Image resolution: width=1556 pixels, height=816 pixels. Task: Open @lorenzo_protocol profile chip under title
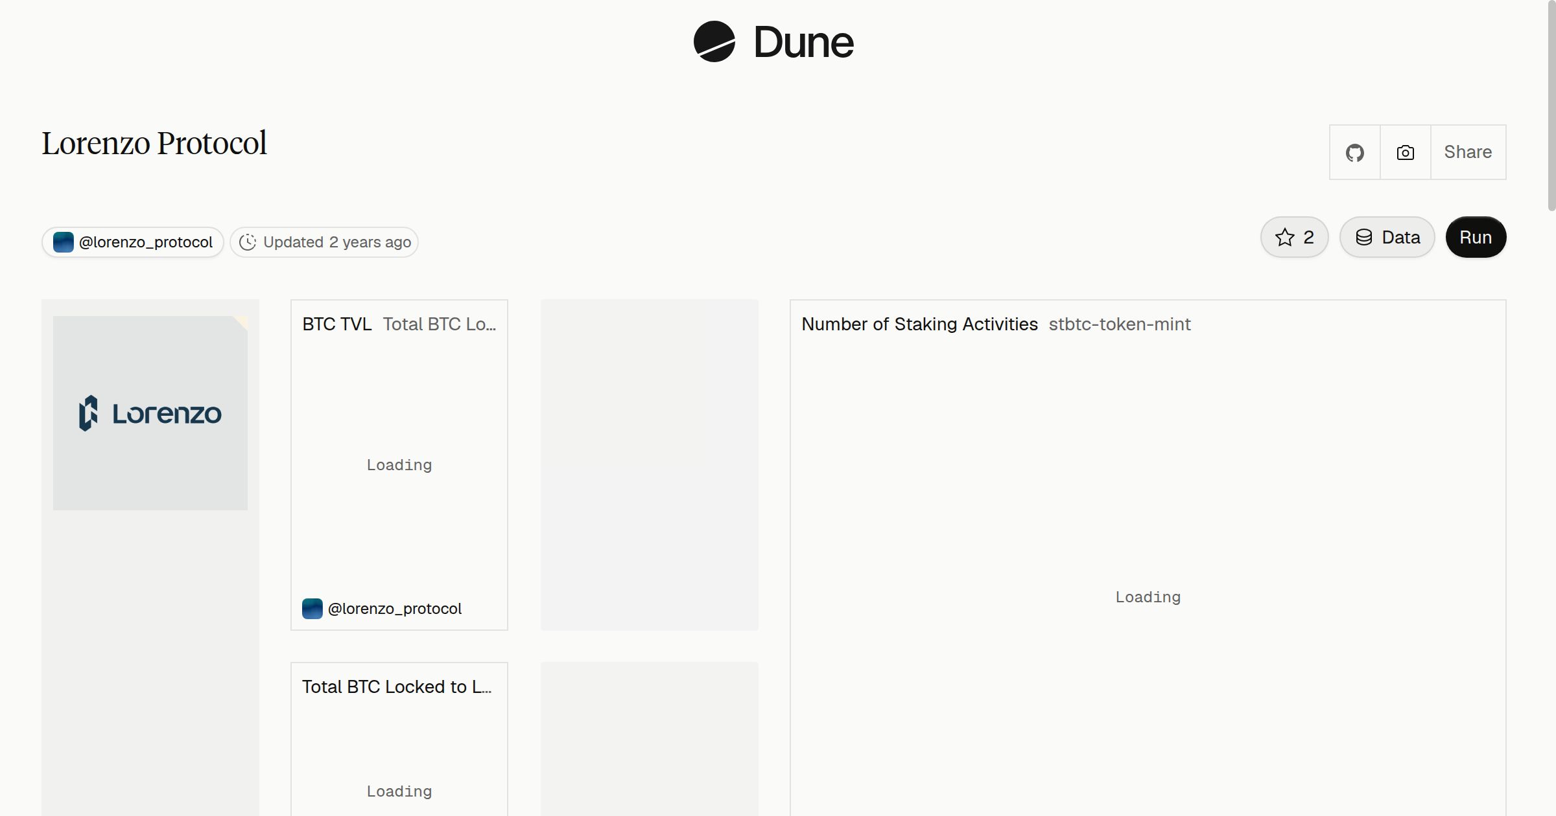(x=133, y=242)
